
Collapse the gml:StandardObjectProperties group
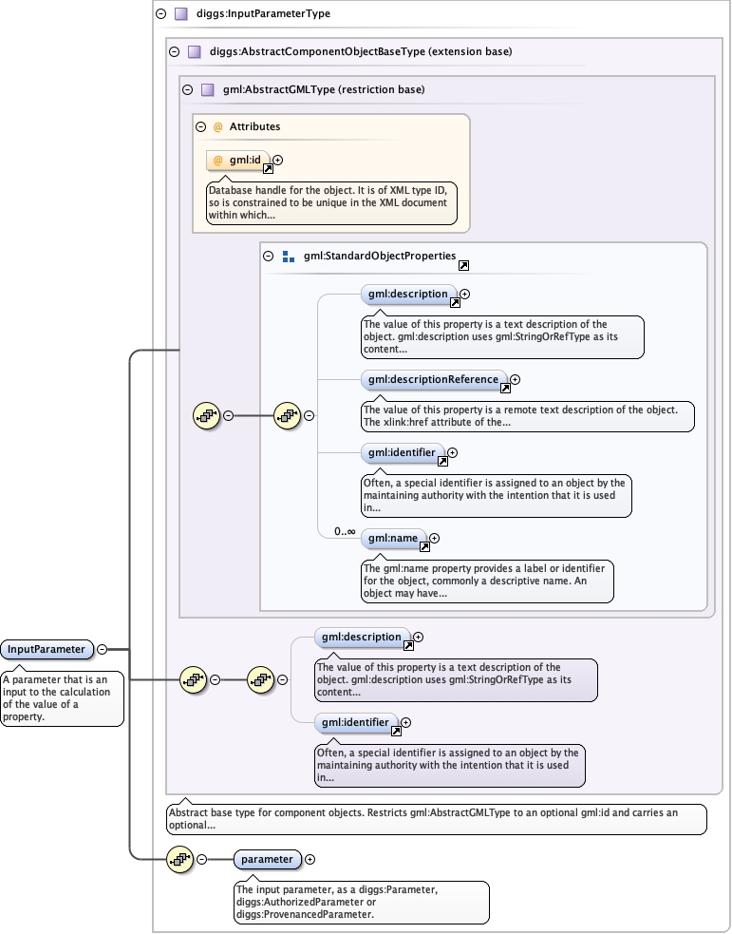269,257
